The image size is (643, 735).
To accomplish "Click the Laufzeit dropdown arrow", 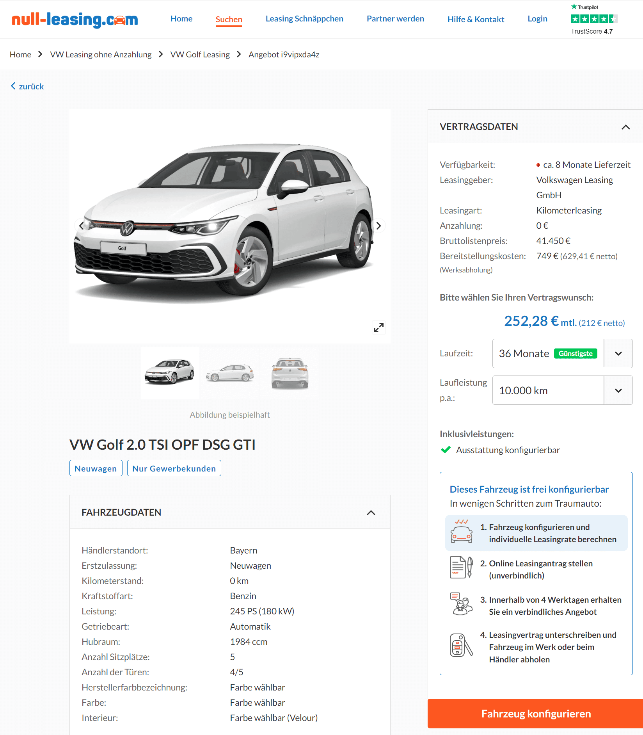I will [618, 353].
